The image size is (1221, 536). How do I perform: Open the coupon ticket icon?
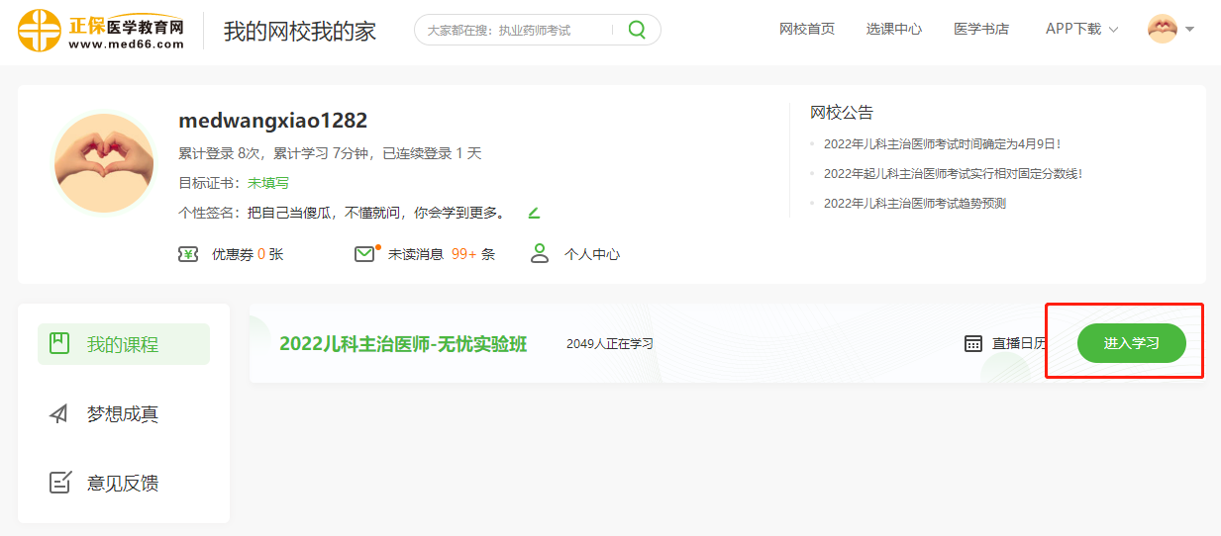[x=188, y=254]
